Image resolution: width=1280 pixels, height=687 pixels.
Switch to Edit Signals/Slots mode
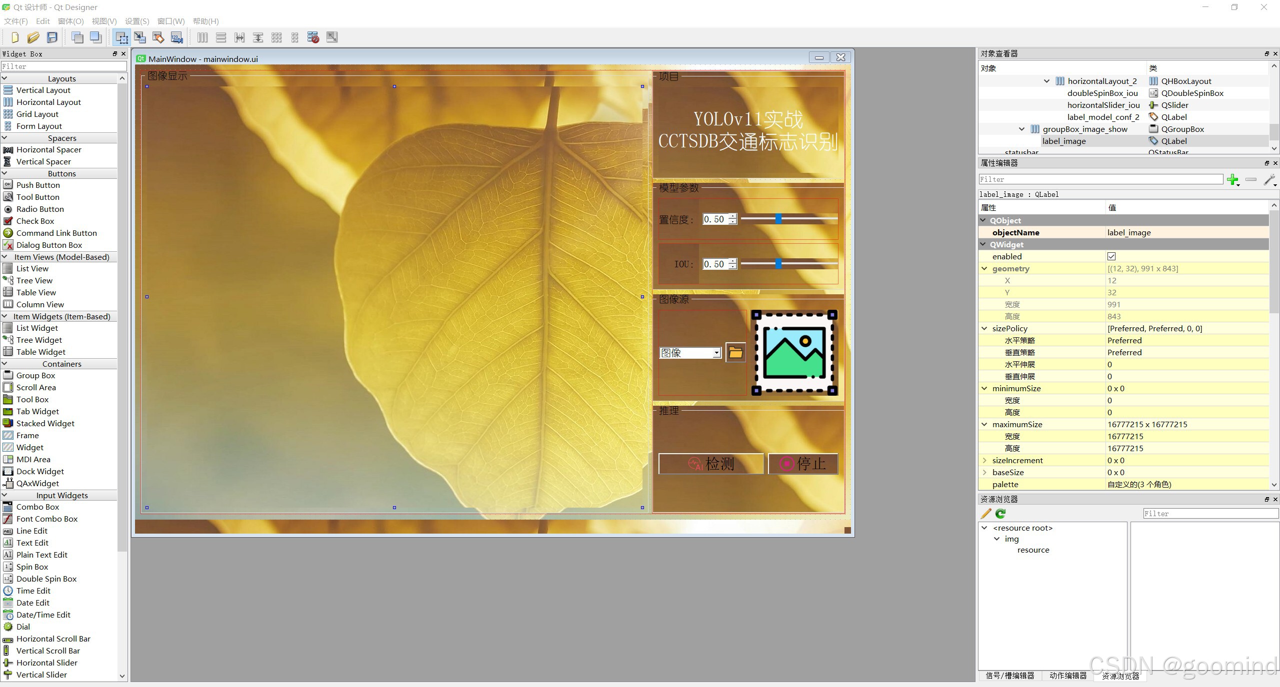coord(140,37)
